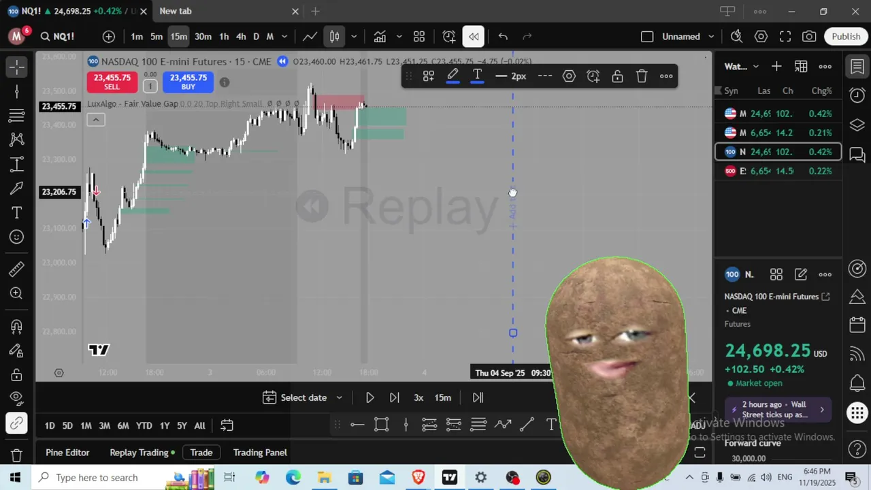Image resolution: width=871 pixels, height=490 pixels.
Task: Open the Trading Panel tab
Action: coord(260,453)
